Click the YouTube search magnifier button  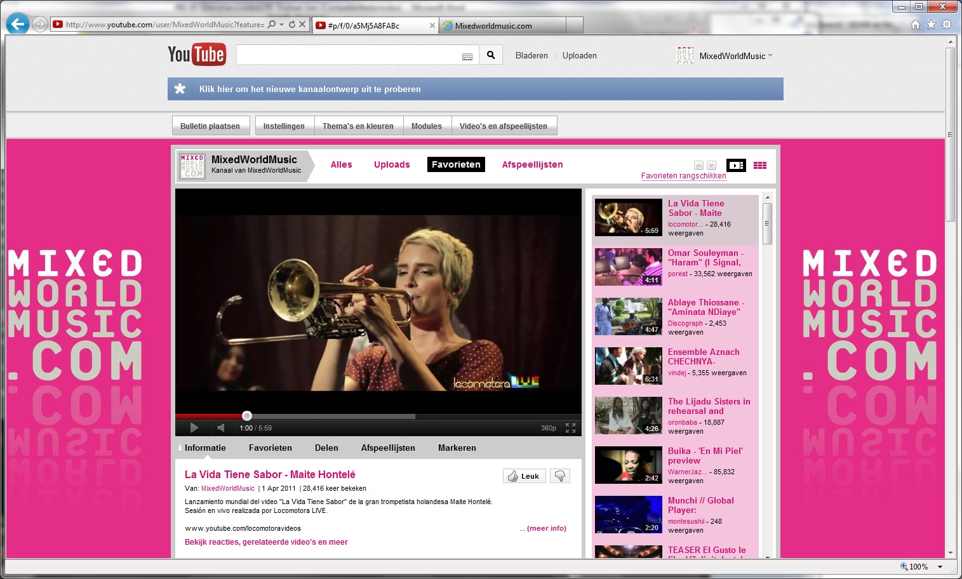tap(491, 55)
